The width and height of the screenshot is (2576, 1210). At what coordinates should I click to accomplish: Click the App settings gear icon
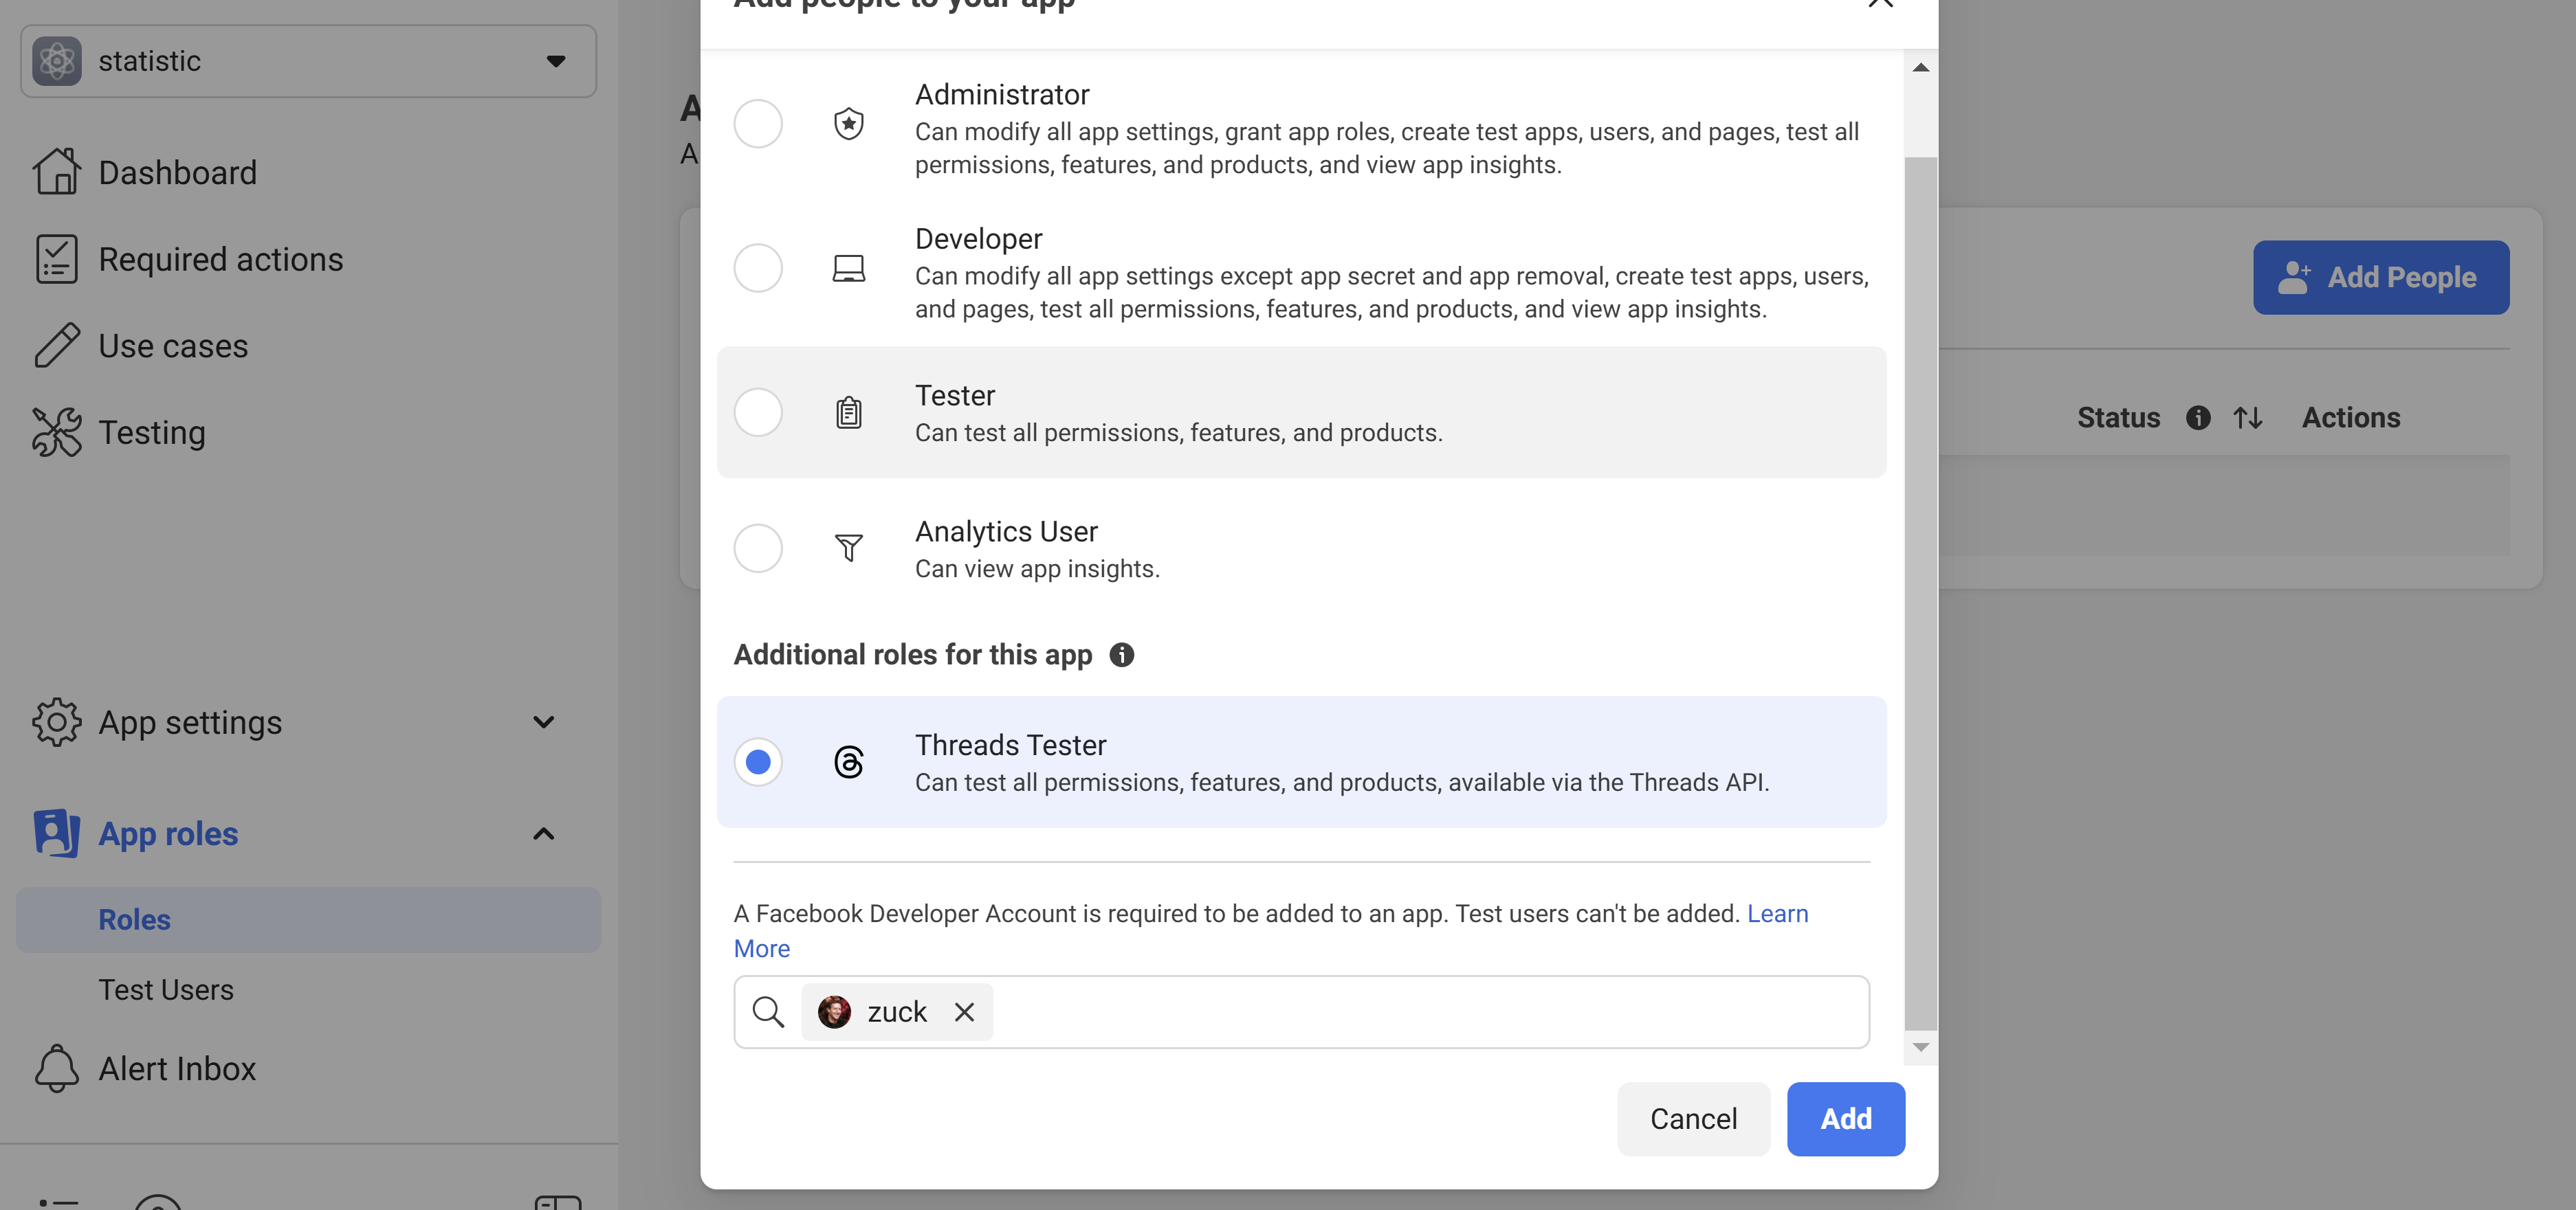(x=57, y=721)
